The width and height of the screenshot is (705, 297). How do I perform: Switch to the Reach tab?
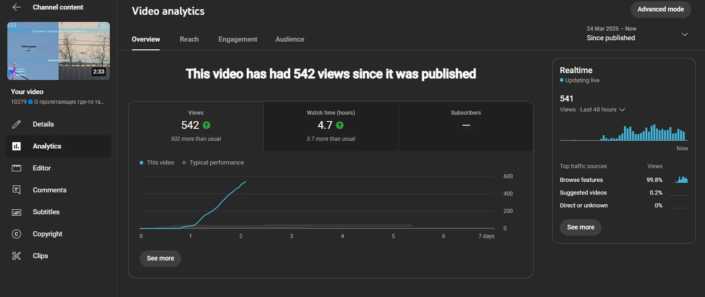click(x=189, y=39)
